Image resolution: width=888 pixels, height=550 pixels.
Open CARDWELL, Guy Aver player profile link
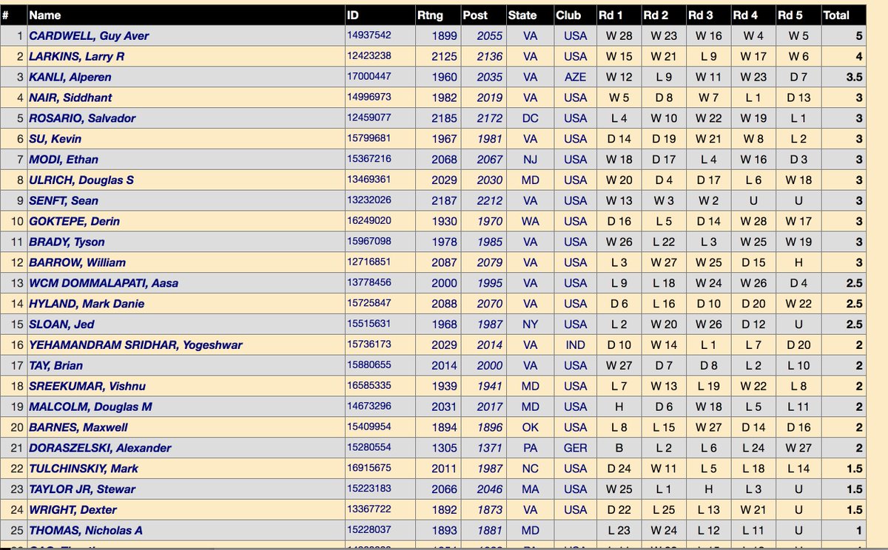[81, 35]
